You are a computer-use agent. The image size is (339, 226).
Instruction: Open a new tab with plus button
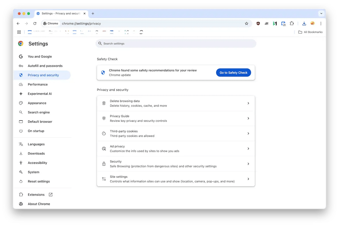point(93,14)
